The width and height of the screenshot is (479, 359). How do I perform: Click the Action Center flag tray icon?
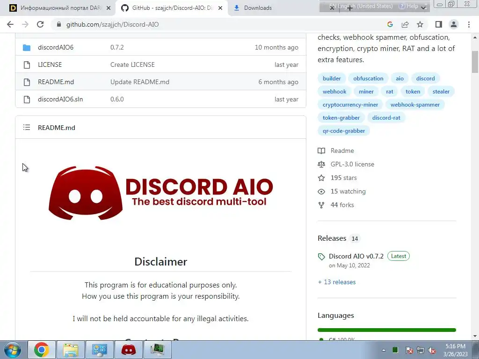tap(409, 350)
